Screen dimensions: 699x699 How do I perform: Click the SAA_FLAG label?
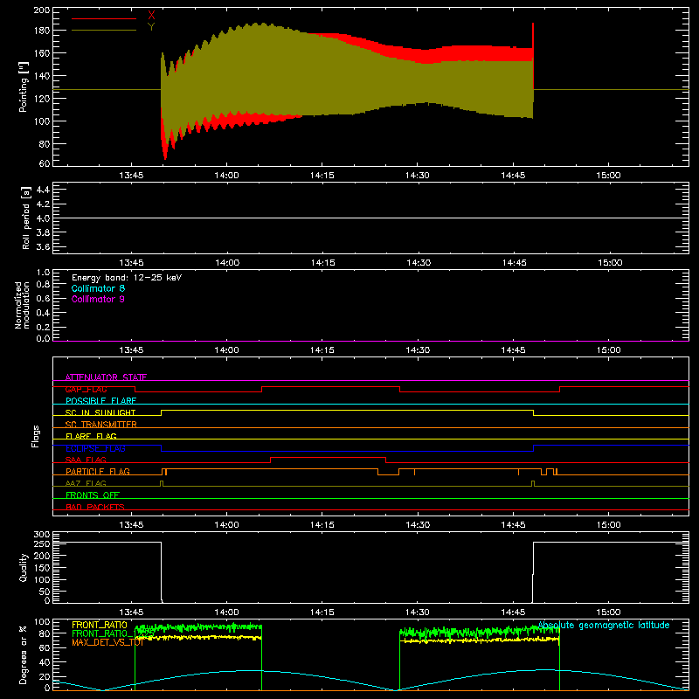(86, 460)
